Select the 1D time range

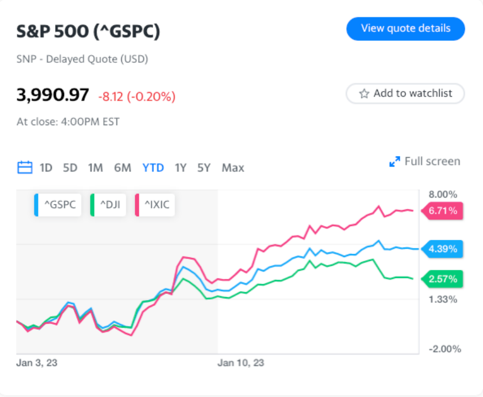pos(46,168)
